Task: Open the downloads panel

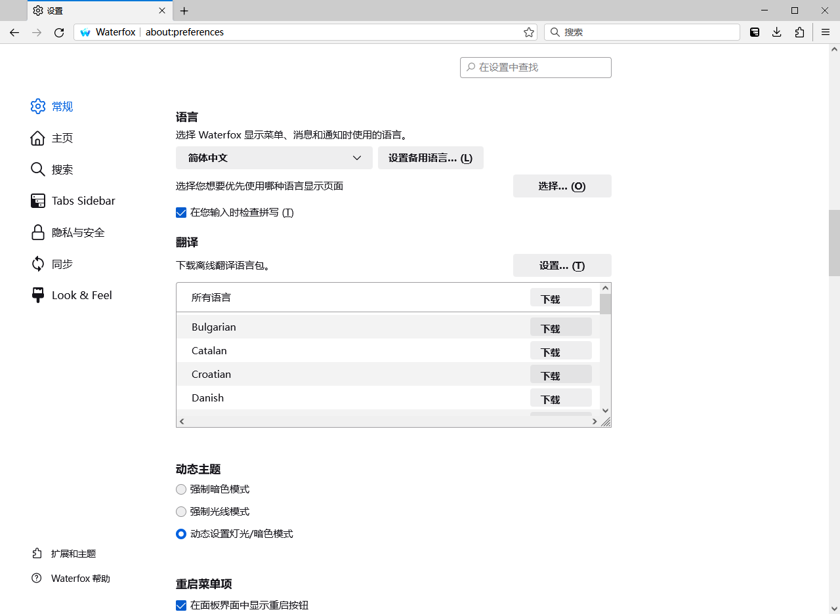Action: [777, 32]
